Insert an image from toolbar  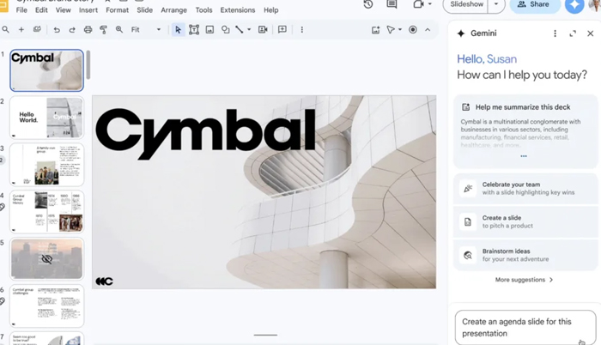coord(209,29)
